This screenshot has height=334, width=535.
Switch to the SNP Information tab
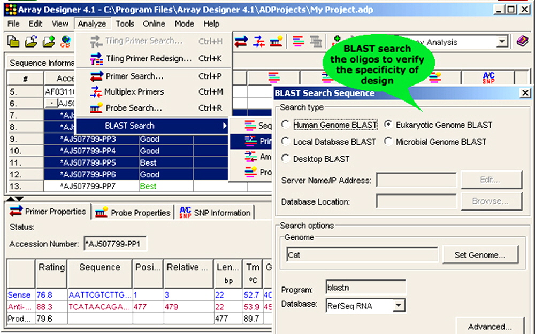pyautogui.click(x=215, y=213)
